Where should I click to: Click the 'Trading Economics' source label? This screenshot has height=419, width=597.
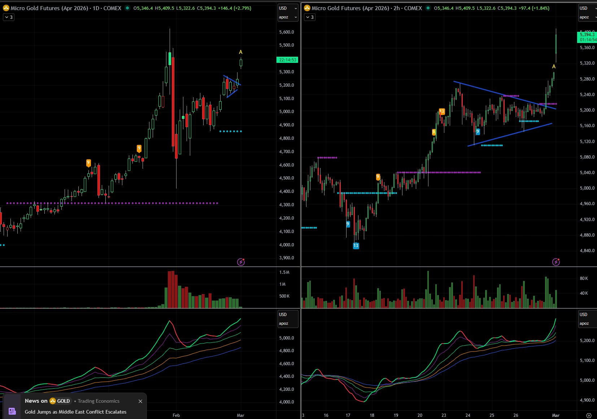coord(99,401)
